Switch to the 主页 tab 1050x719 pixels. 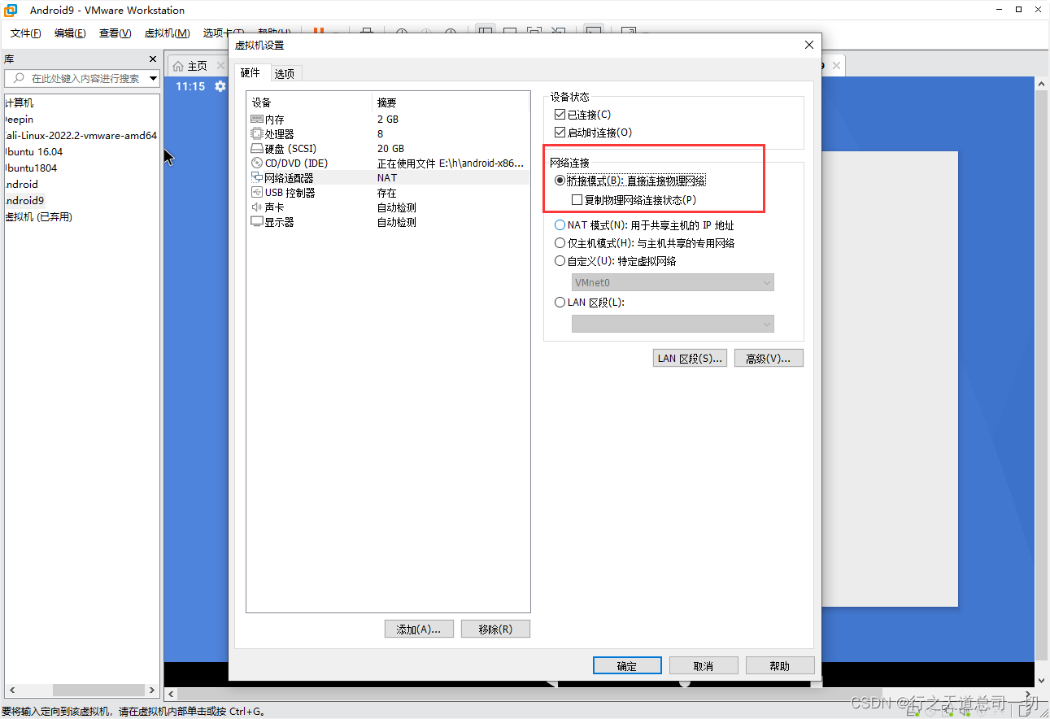coord(197,66)
